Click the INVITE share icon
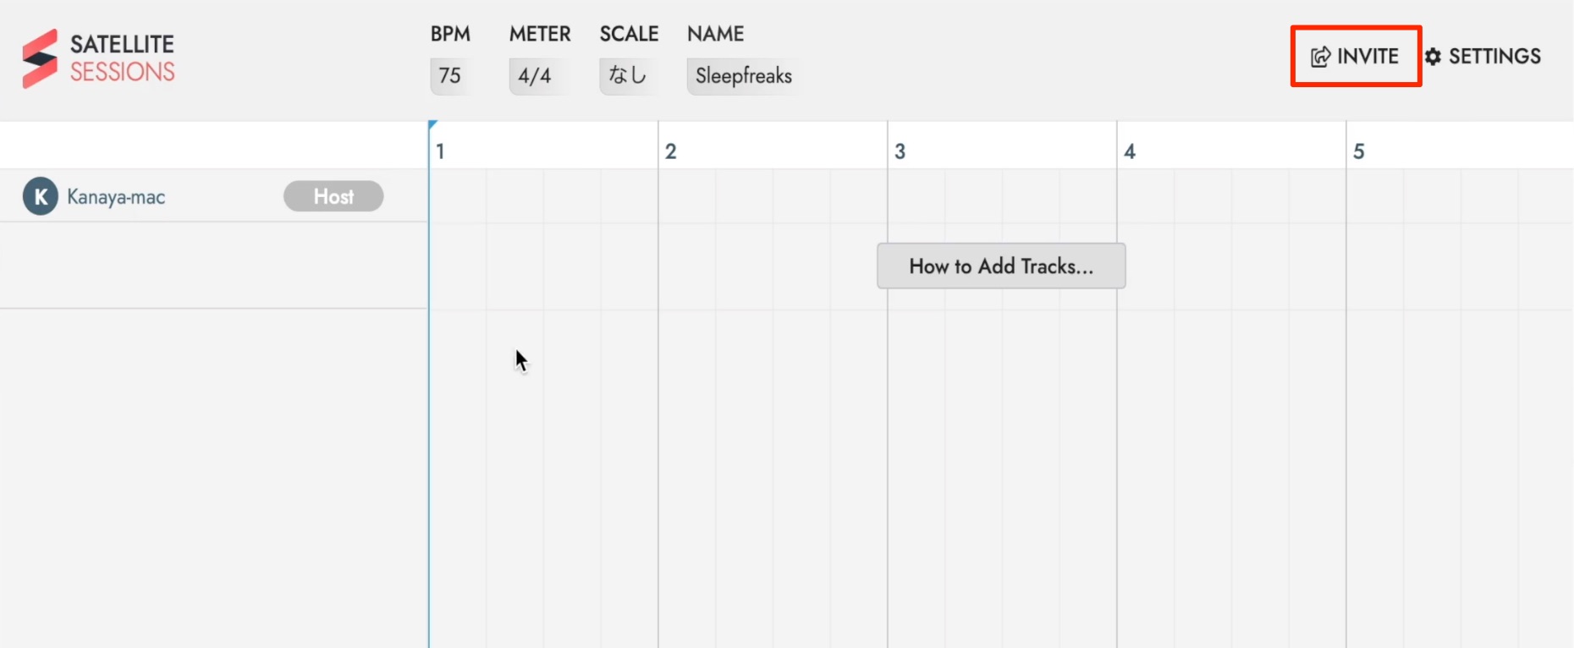Viewport: 1574px width, 648px height. (1320, 57)
